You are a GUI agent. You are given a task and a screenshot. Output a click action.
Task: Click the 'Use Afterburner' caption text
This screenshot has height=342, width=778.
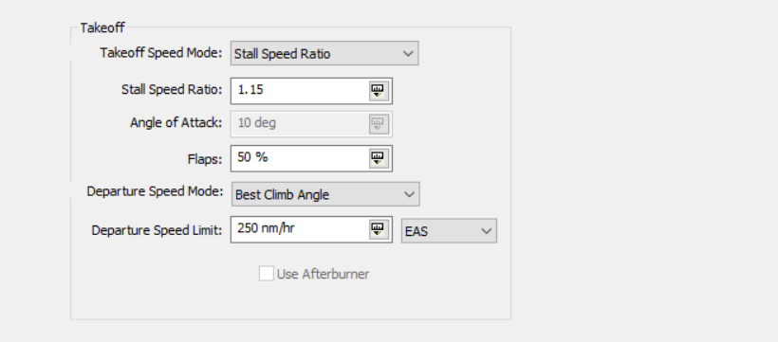[323, 274]
